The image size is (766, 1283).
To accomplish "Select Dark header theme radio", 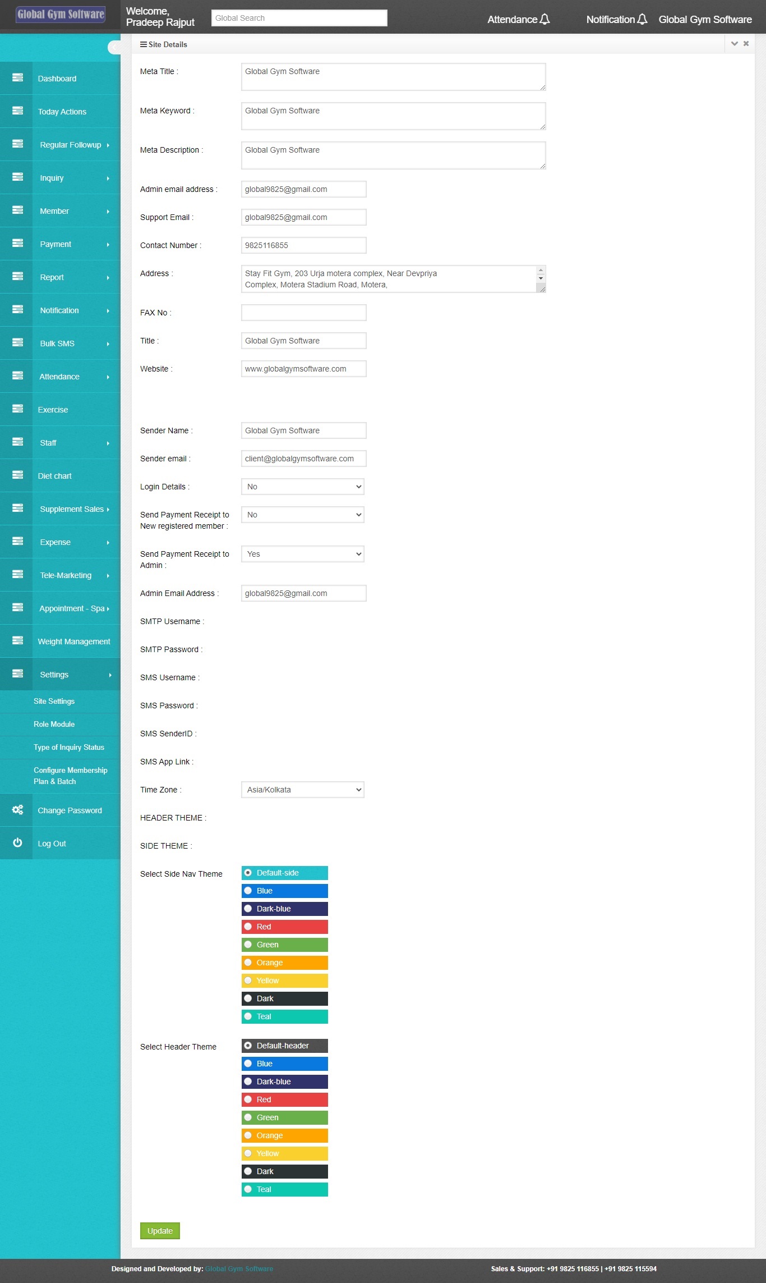I will coord(248,1171).
